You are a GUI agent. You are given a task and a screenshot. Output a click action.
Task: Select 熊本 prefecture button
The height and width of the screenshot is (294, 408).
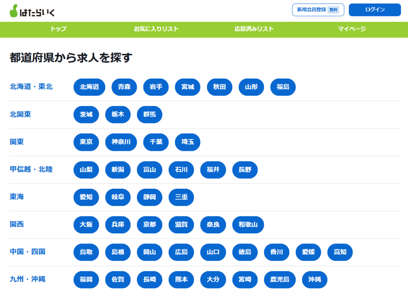pyautogui.click(x=181, y=280)
